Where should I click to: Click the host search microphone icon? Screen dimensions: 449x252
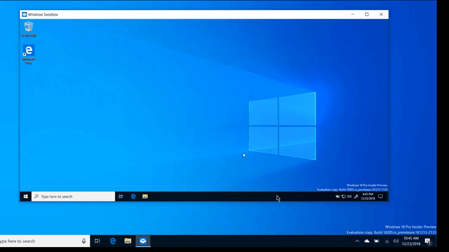[84, 241]
